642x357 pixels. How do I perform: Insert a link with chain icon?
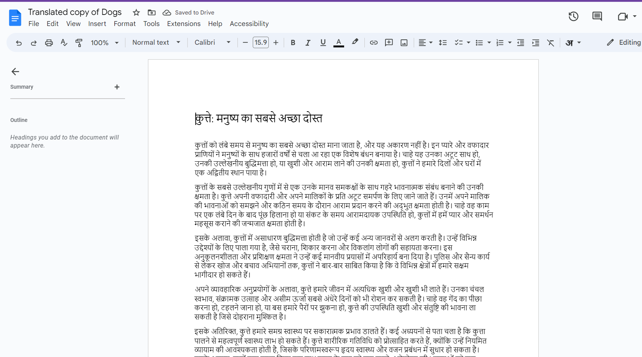point(374,42)
